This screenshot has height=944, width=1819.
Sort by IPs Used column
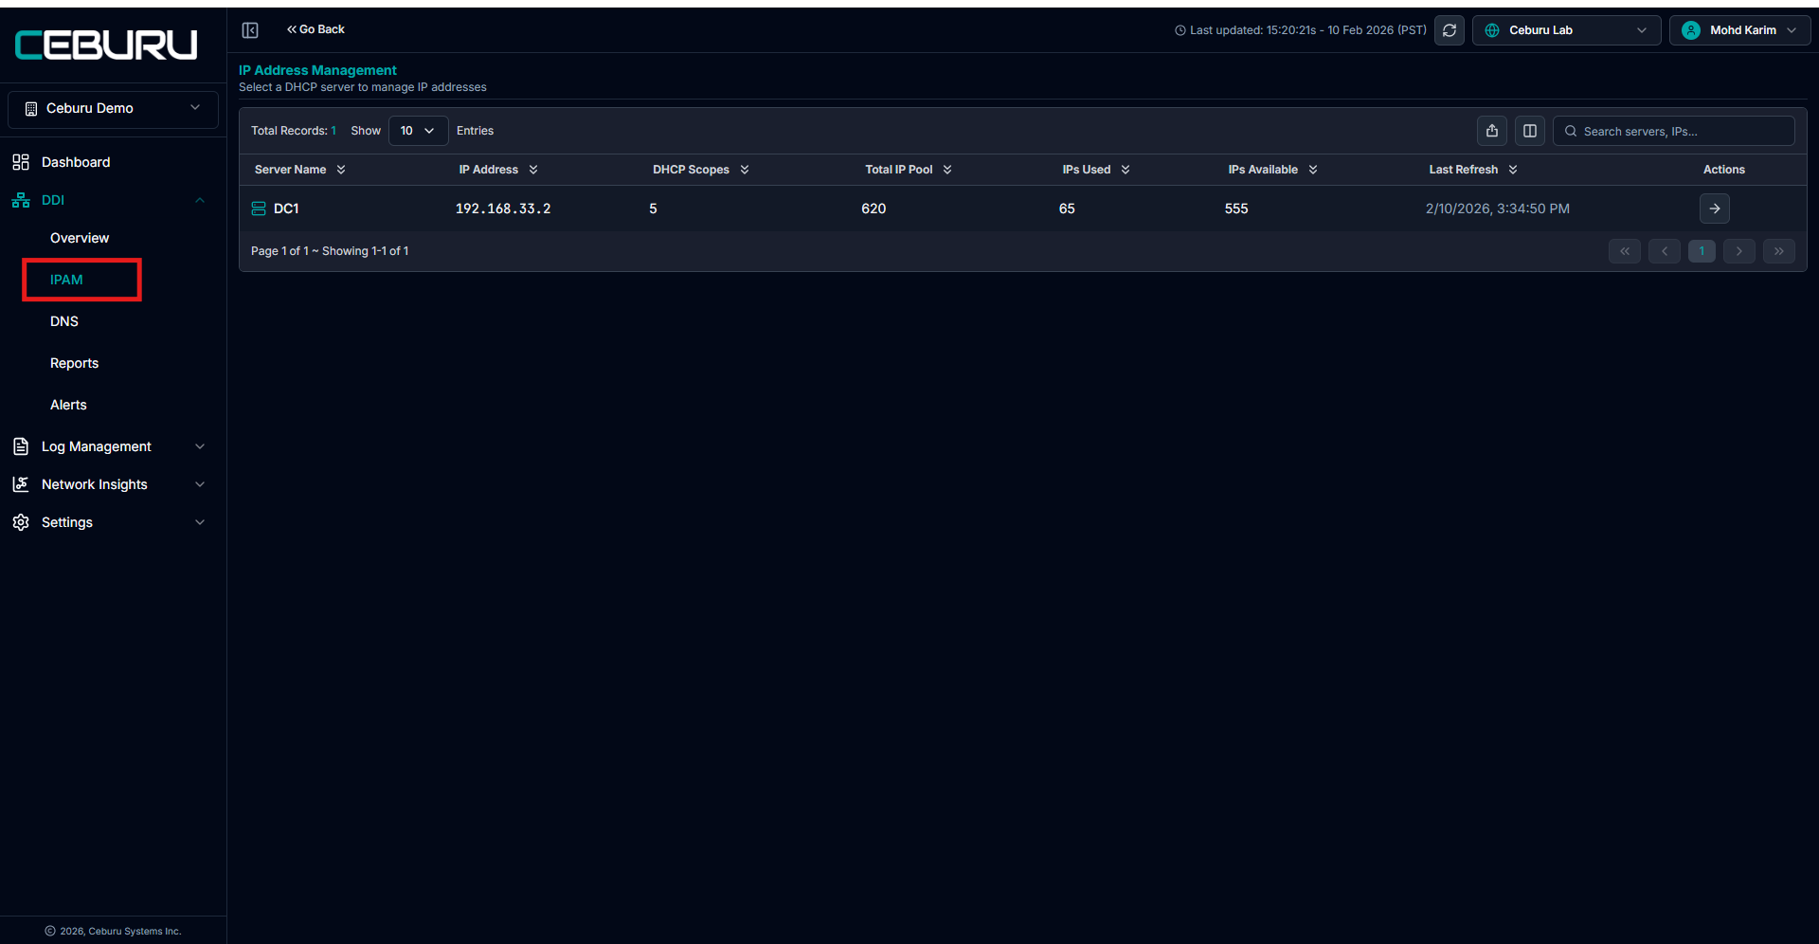[x=1095, y=170]
